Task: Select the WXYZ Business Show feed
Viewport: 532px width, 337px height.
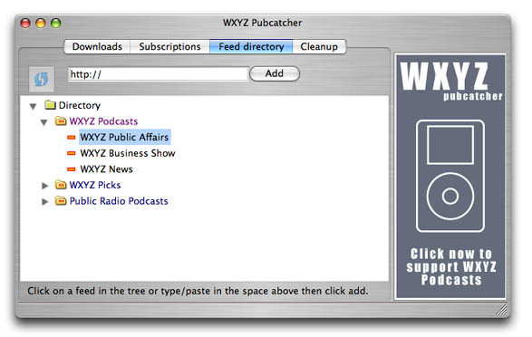Action: pyautogui.click(x=128, y=153)
